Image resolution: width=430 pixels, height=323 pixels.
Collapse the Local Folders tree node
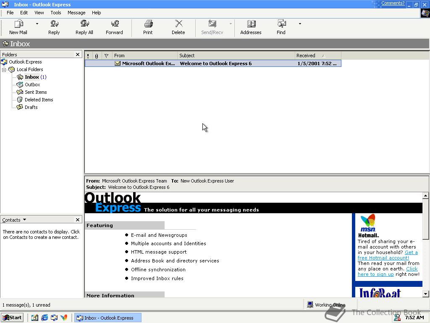click(x=4, y=70)
